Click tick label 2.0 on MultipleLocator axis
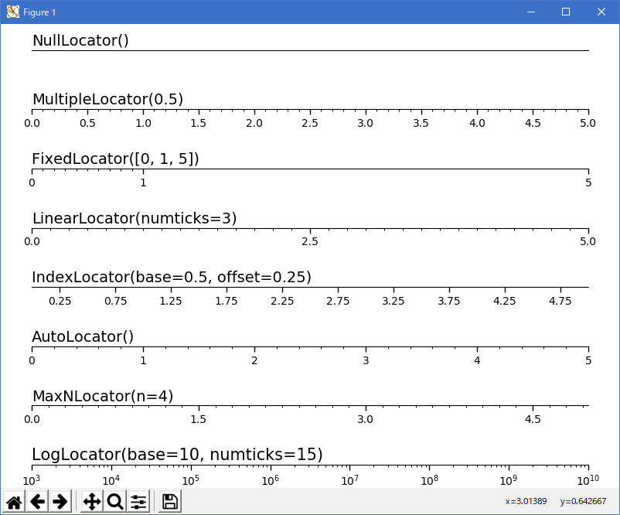The width and height of the screenshot is (620, 515). pos(254,124)
